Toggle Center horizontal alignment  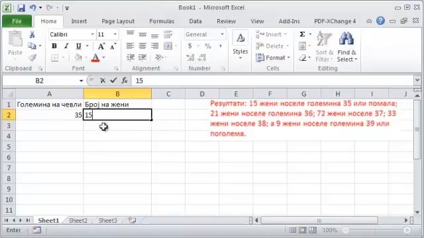(142, 46)
